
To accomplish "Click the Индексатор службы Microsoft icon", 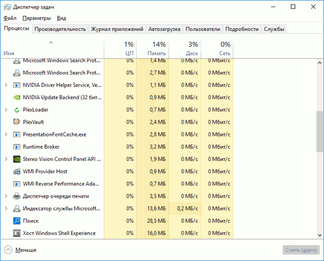I will click(17, 209).
